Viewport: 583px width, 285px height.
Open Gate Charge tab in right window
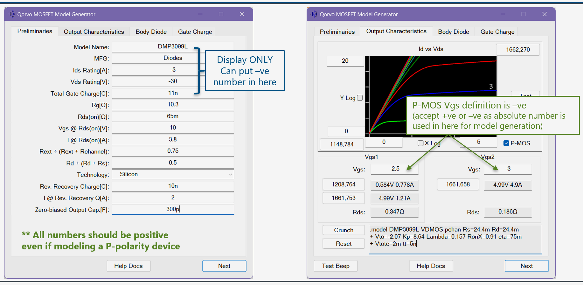pyautogui.click(x=497, y=32)
